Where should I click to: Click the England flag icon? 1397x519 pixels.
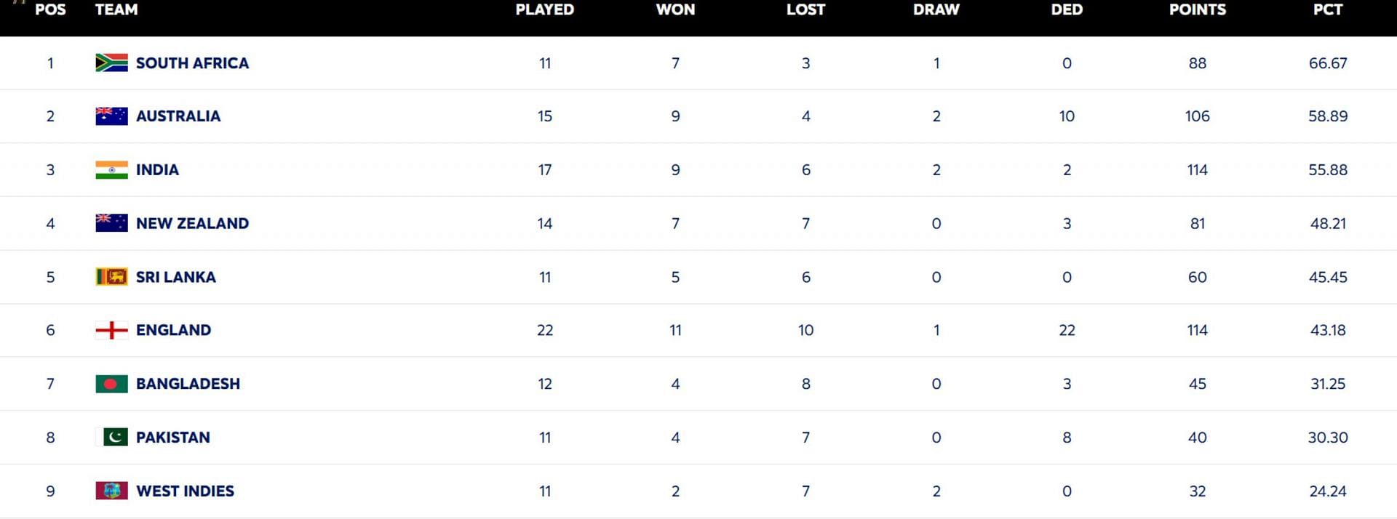111,330
